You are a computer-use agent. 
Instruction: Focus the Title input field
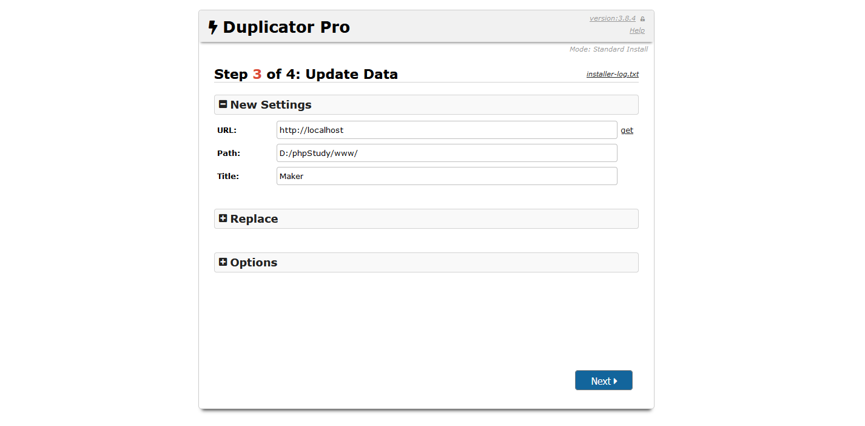click(x=446, y=176)
